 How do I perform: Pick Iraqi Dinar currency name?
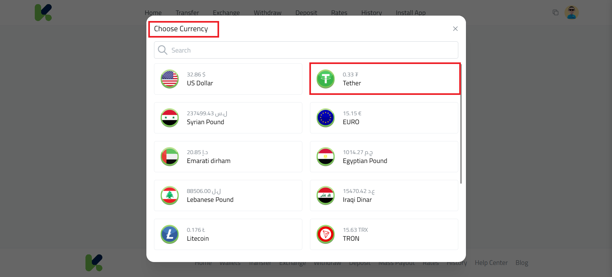click(357, 200)
